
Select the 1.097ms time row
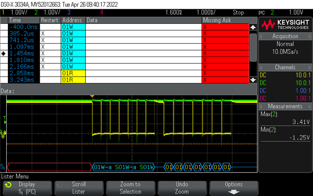[x=24, y=47]
